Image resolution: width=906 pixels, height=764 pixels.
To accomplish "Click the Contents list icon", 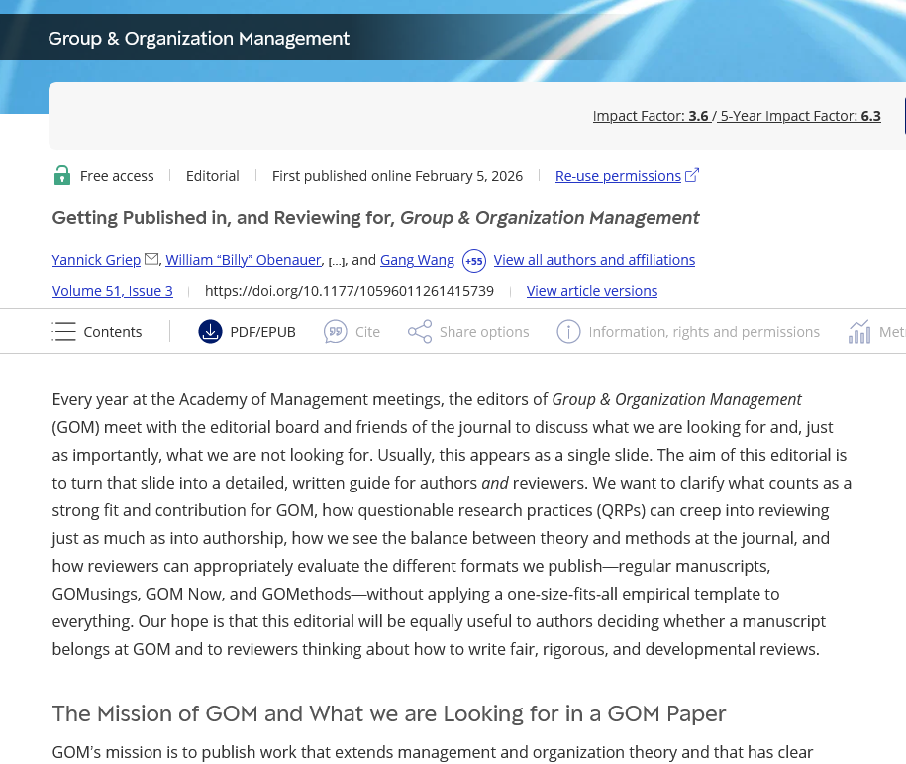I will point(63,331).
